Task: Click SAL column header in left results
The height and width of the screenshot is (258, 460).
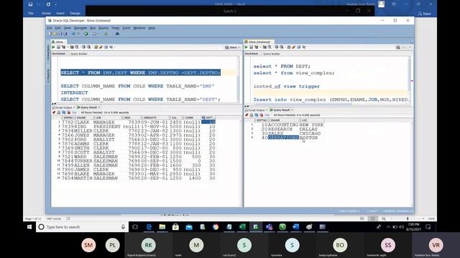Action: (176, 118)
